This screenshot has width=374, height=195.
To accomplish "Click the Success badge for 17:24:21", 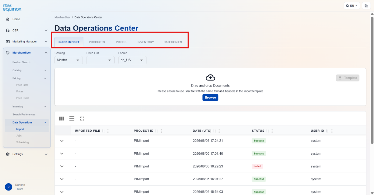I will pyautogui.click(x=259, y=141).
